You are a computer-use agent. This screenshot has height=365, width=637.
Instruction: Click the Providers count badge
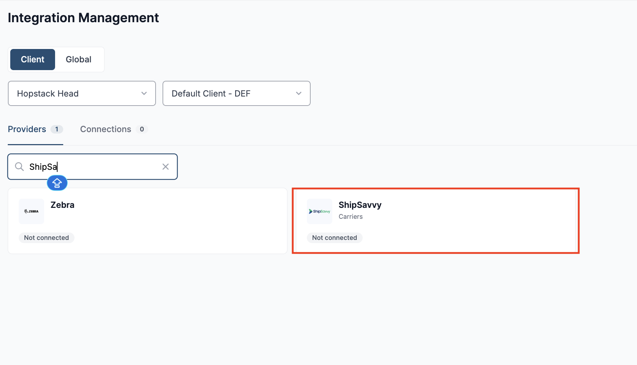point(57,129)
